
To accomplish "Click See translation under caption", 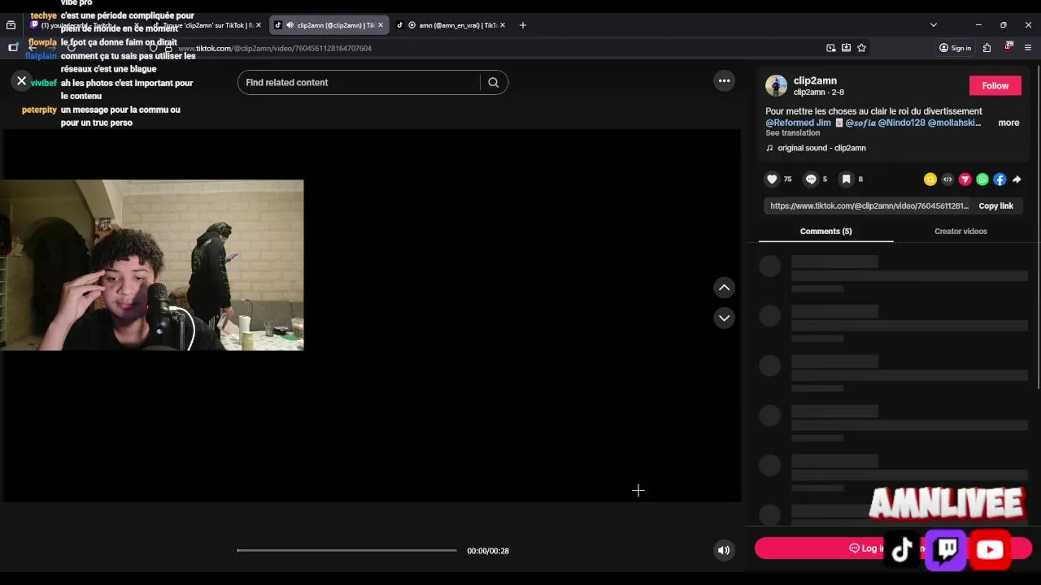I will click(792, 132).
